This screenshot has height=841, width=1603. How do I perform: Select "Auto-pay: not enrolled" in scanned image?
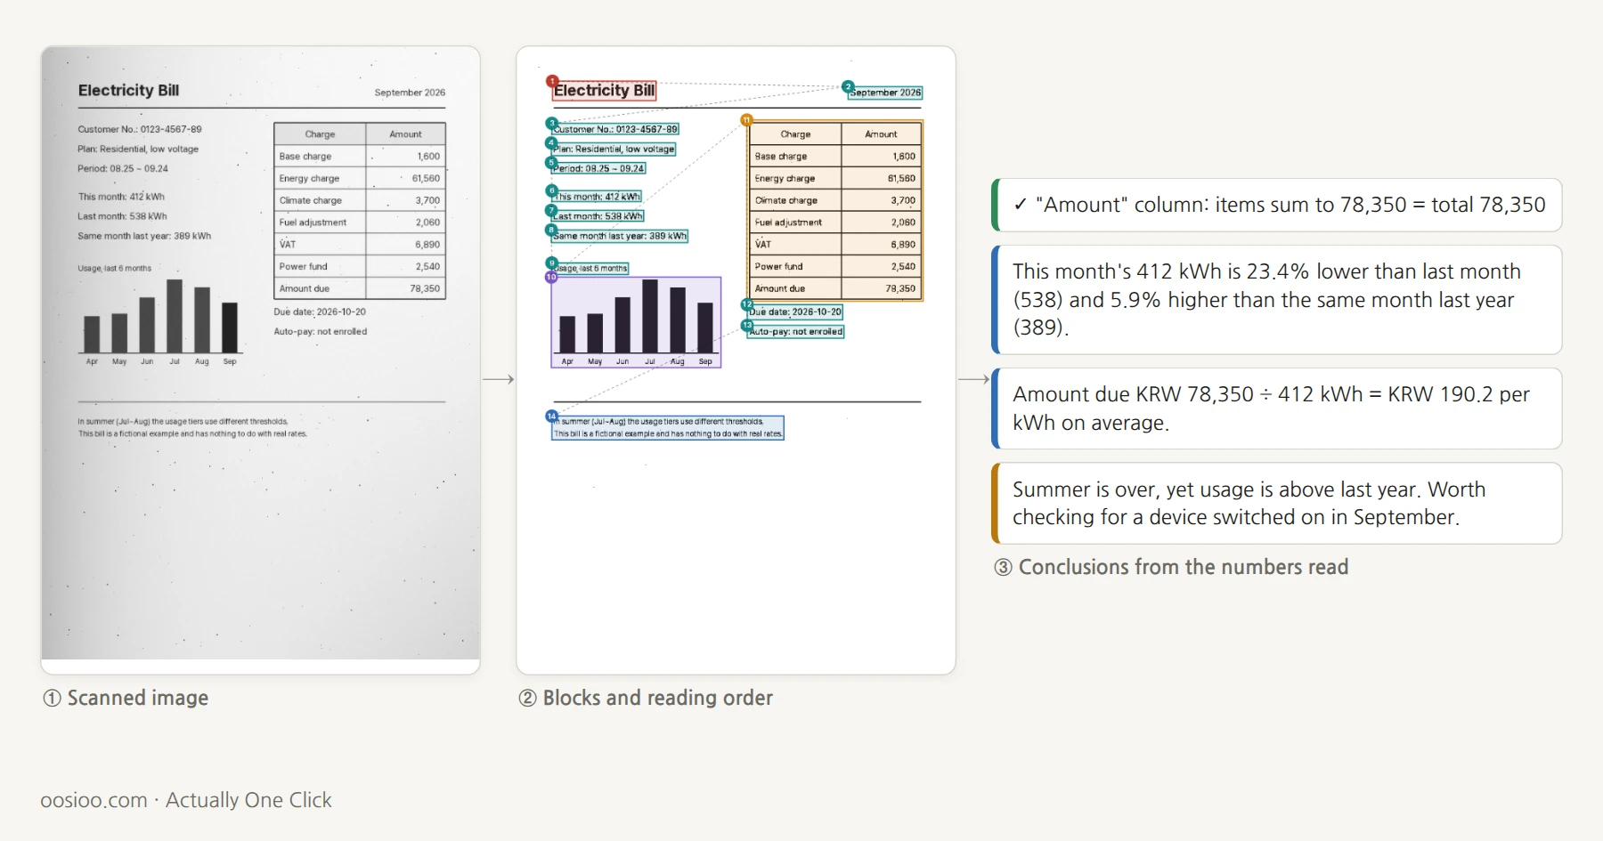[320, 331]
